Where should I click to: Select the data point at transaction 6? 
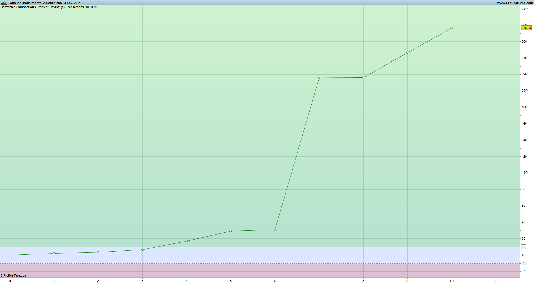[275, 230]
